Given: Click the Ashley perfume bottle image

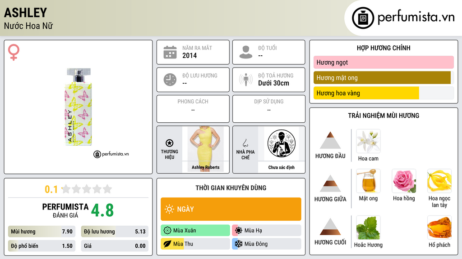Looking at the screenshot, I should click(78, 107).
